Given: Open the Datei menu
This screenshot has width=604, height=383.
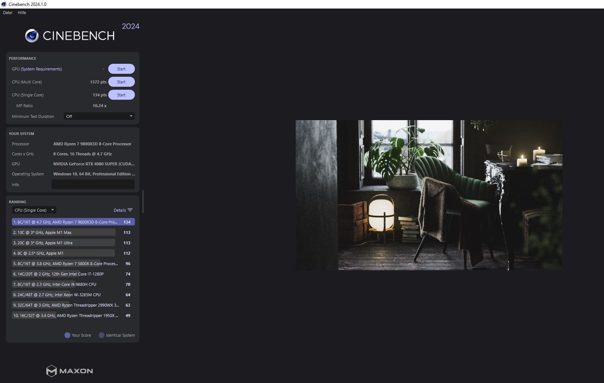Looking at the screenshot, I should [8, 13].
